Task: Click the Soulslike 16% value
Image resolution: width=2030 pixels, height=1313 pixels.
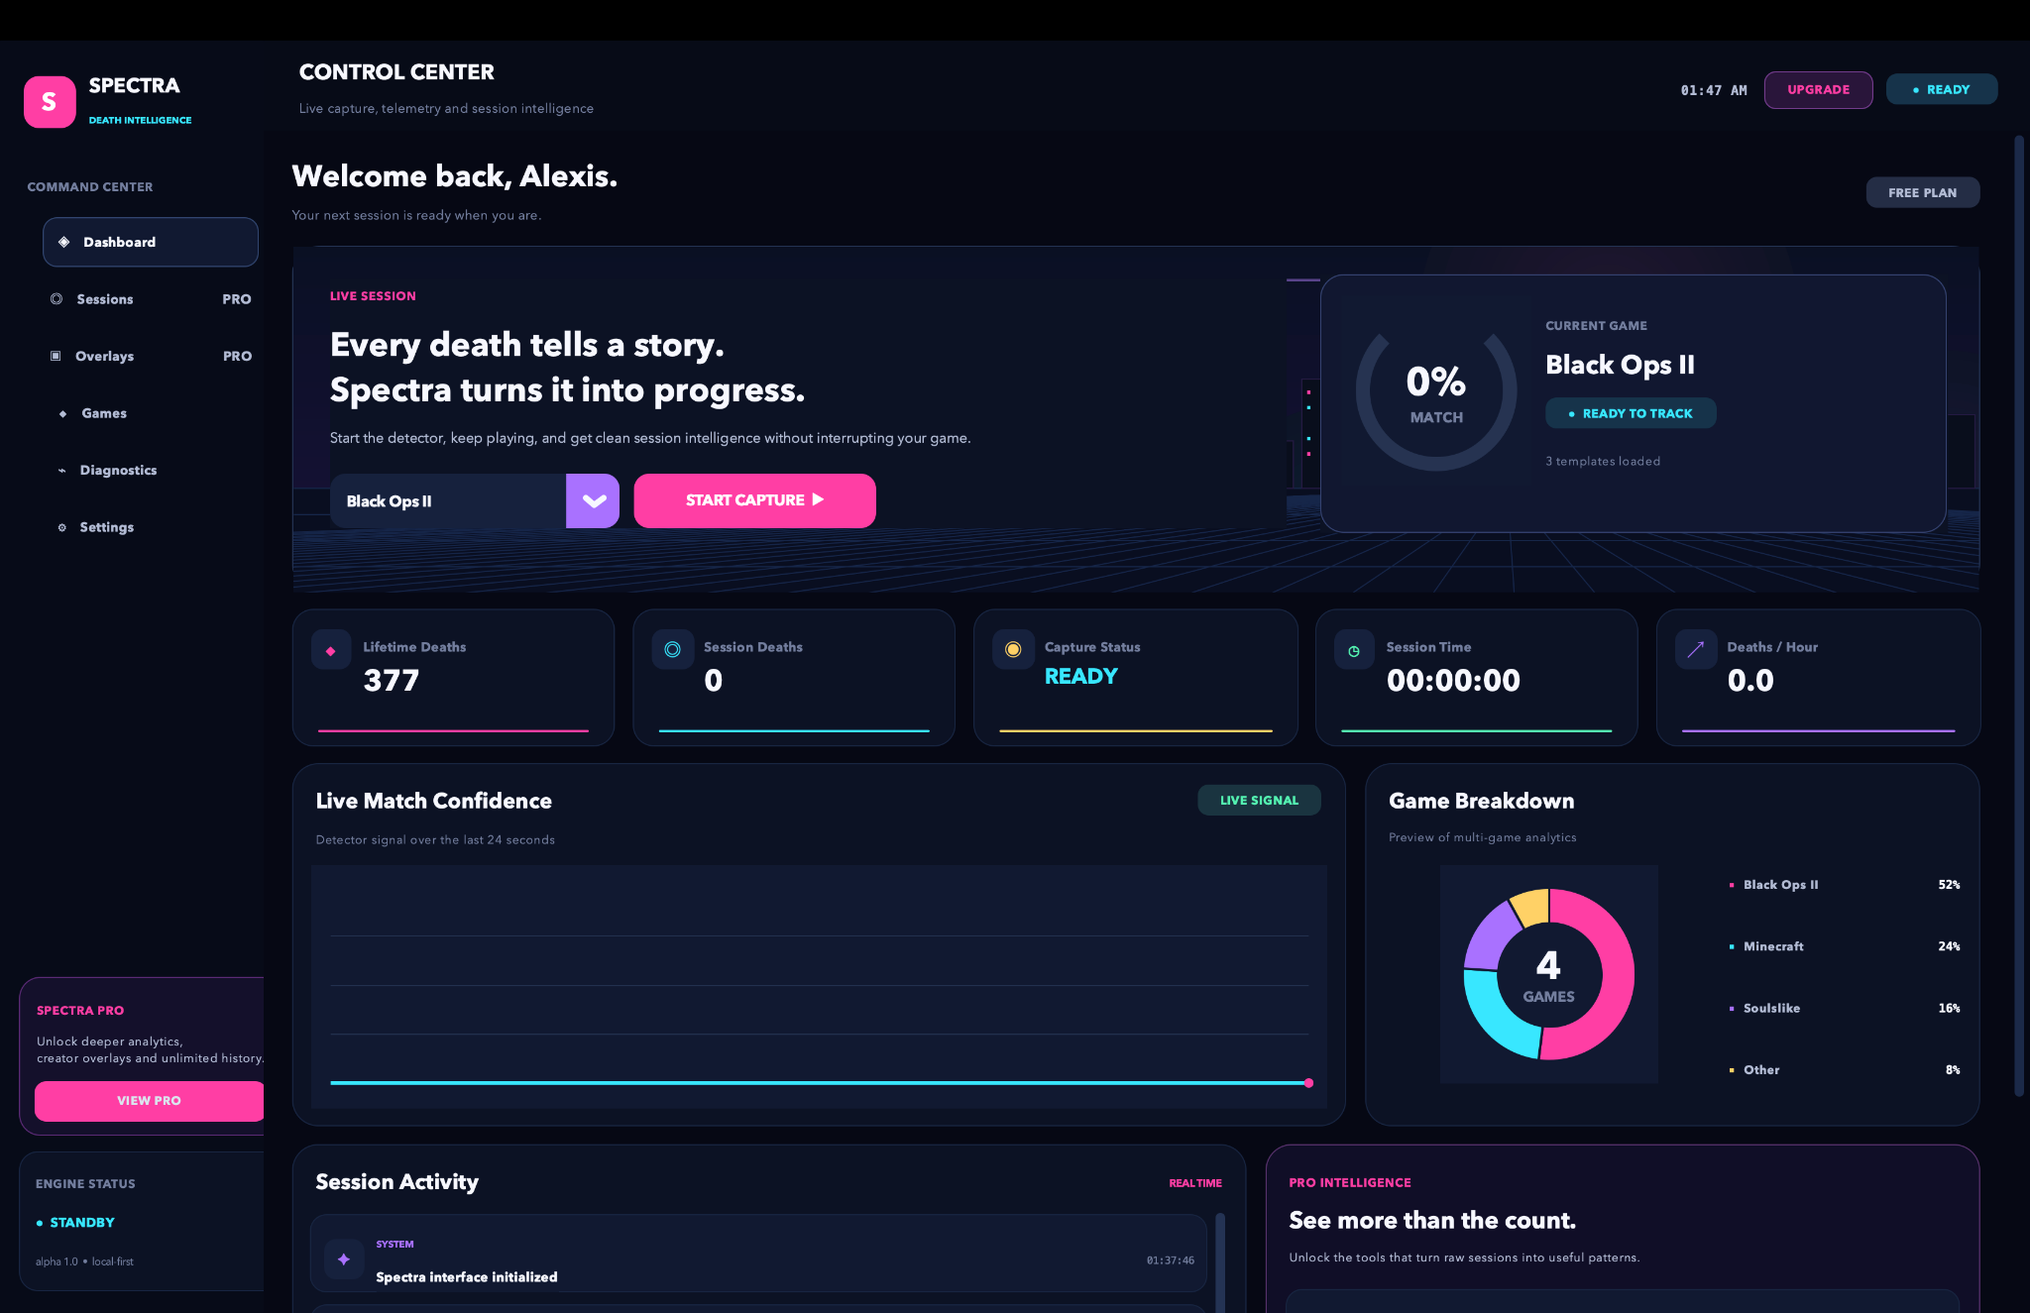Action: 1949,1009
